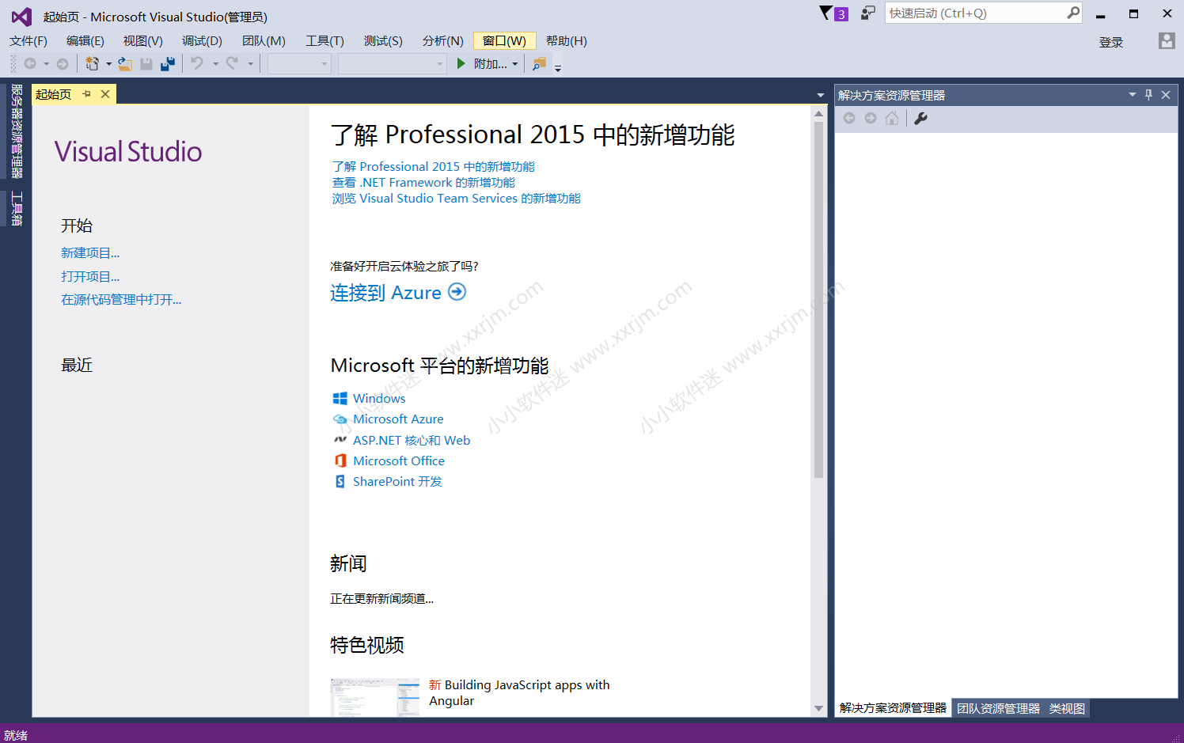The width and height of the screenshot is (1184, 743).
Task: Click the Microsoft Office link
Action: 399,461
